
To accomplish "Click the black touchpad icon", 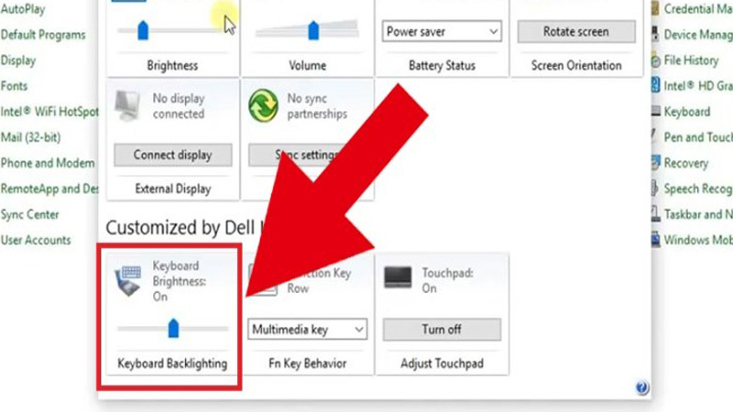I will pos(398,277).
